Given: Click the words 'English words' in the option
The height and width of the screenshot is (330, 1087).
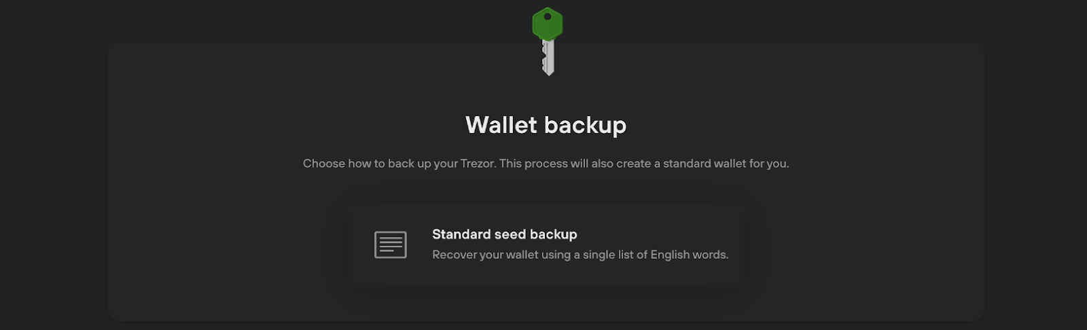Looking at the screenshot, I should (x=690, y=255).
